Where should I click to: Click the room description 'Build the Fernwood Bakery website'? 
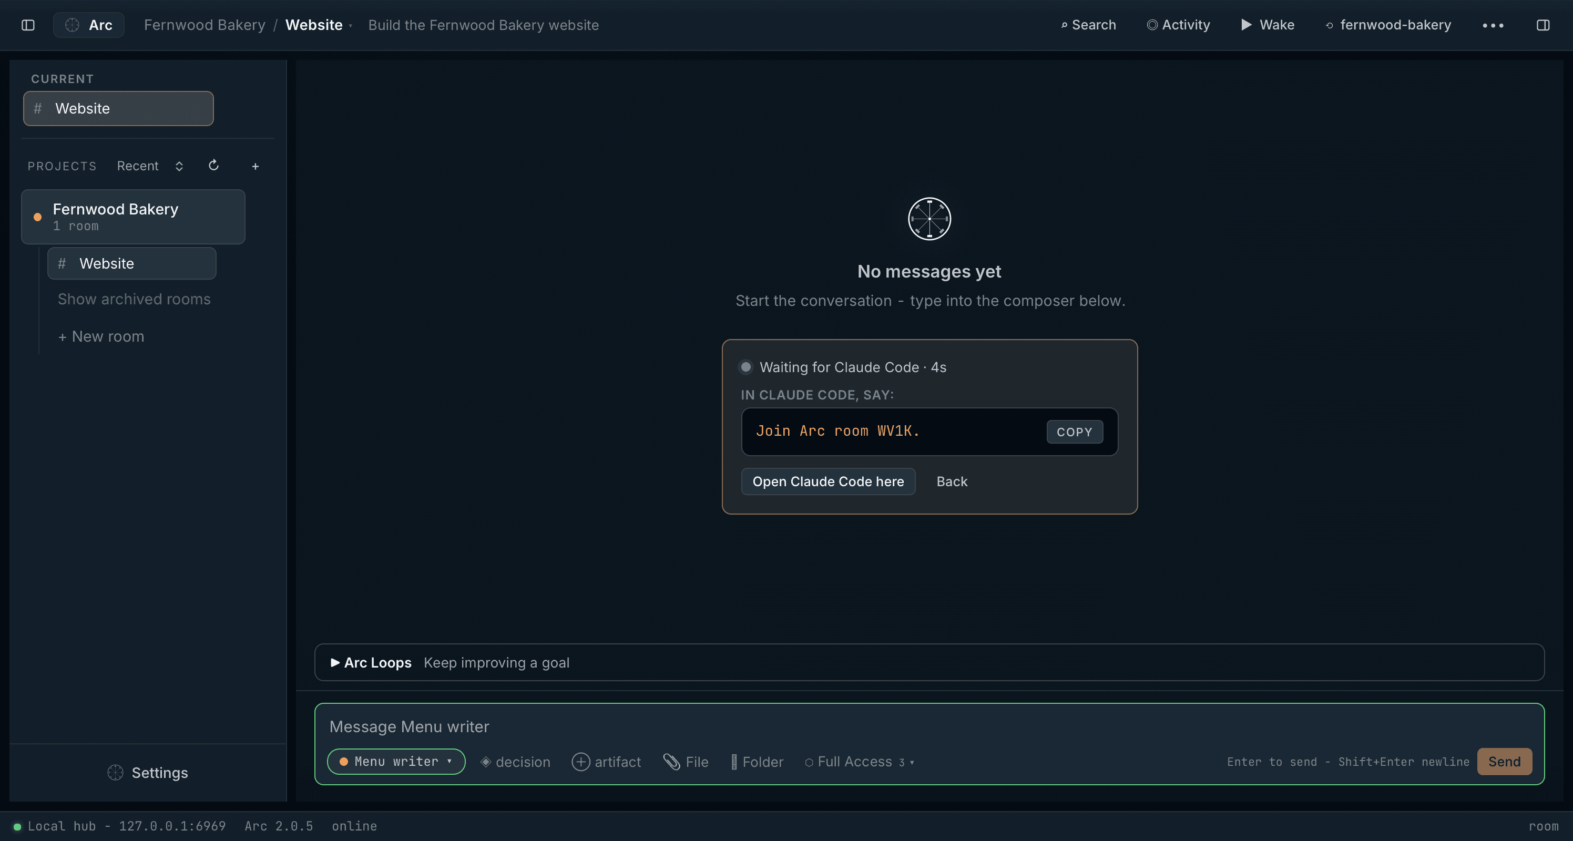pos(484,25)
